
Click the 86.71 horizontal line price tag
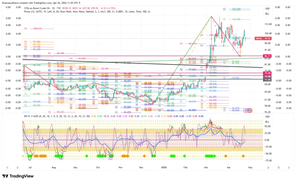(267, 56)
